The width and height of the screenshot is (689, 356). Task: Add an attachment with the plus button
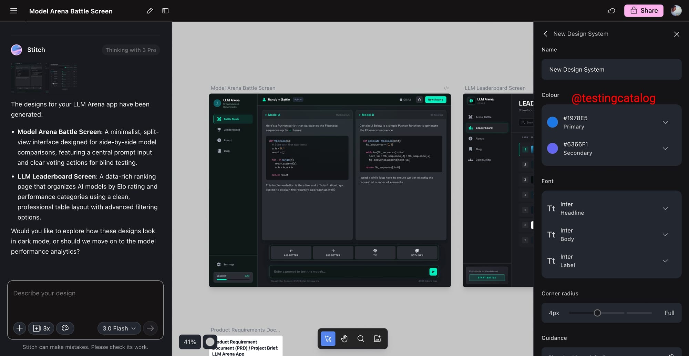(20, 328)
